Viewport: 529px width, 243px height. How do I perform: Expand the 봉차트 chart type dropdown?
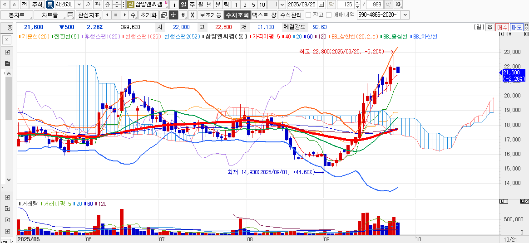point(33,15)
